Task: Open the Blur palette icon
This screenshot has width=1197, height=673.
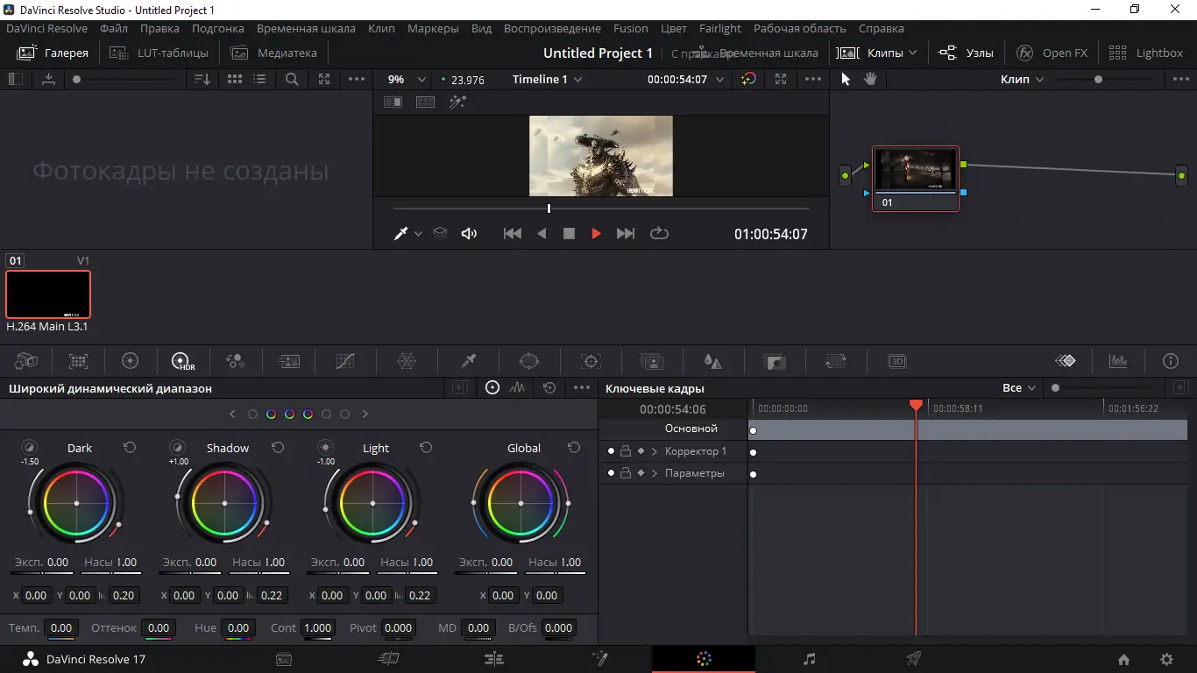Action: click(x=712, y=361)
